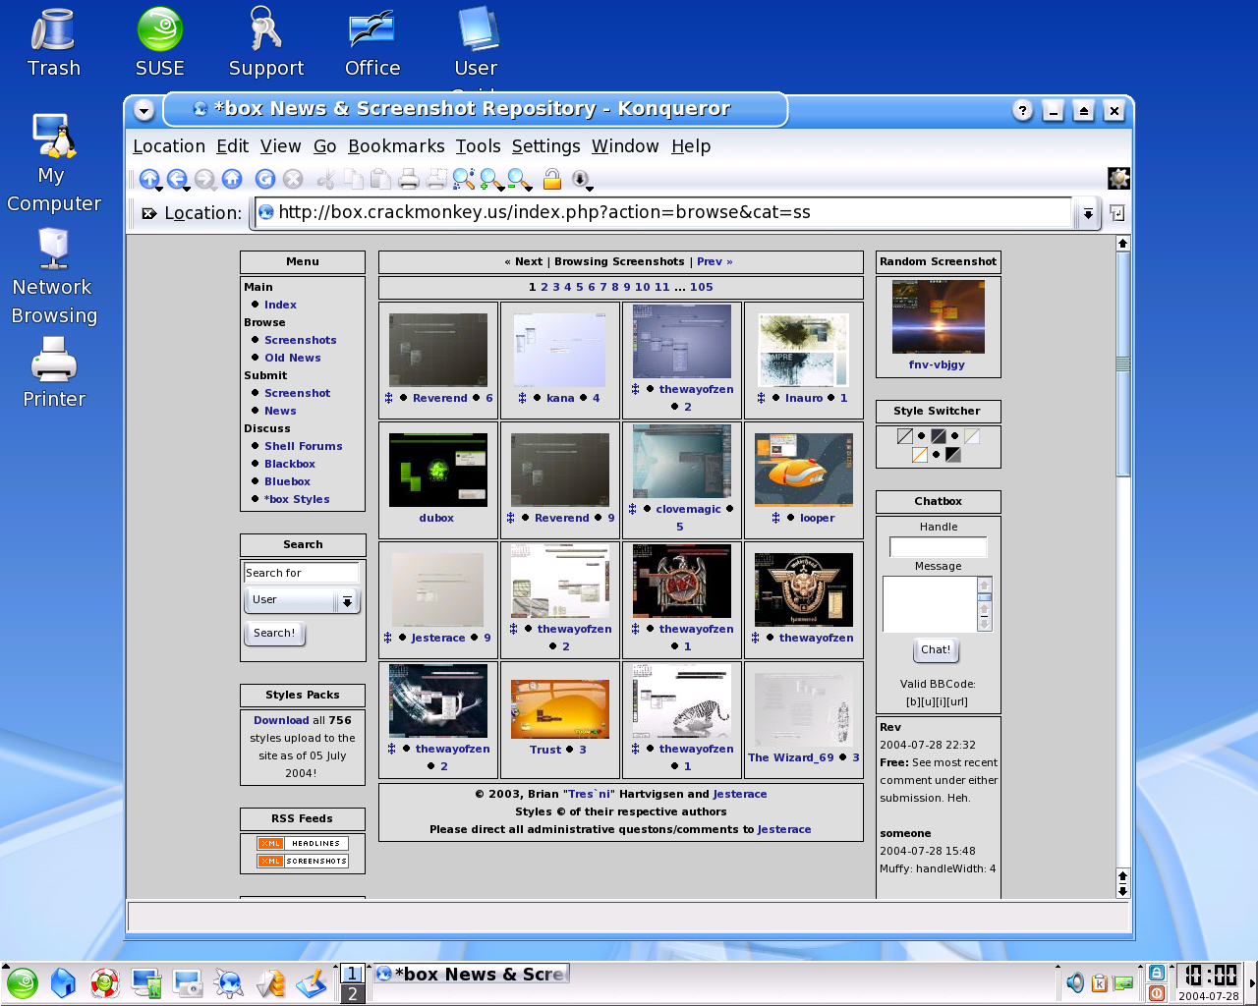
Task: Open the fnv-vbjgy random screenshot thumbnail
Action: coord(939,316)
